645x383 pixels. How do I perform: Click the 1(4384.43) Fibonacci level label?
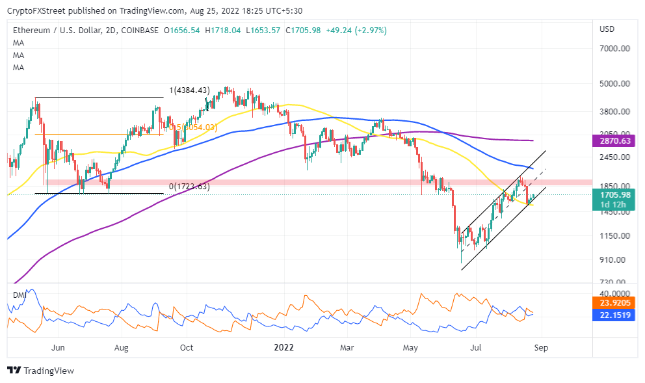coord(189,90)
